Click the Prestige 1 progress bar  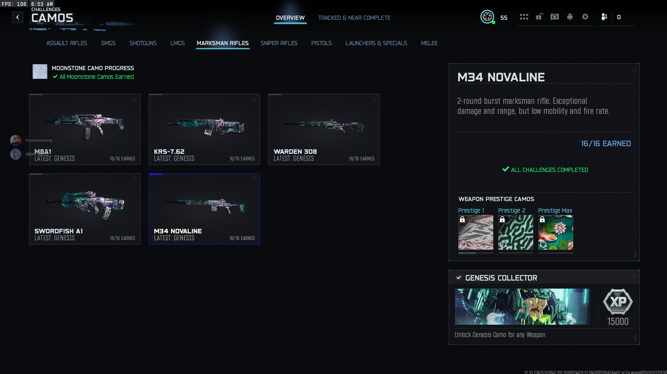475,253
